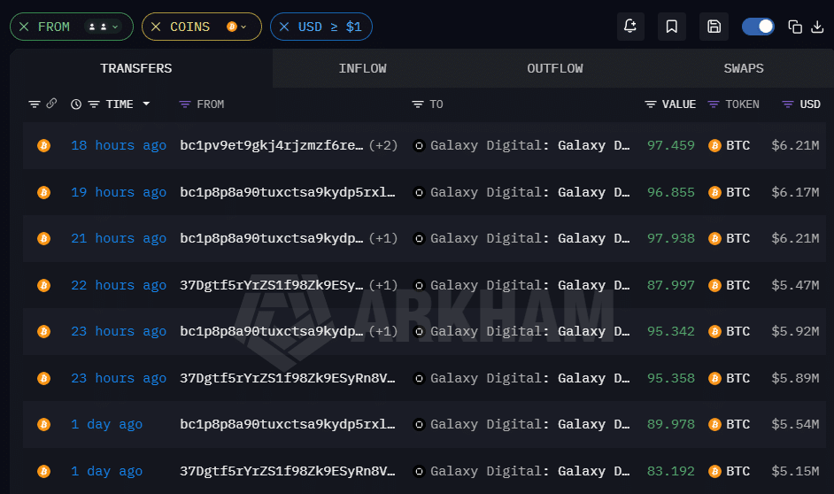Click the value 97.938

point(671,239)
